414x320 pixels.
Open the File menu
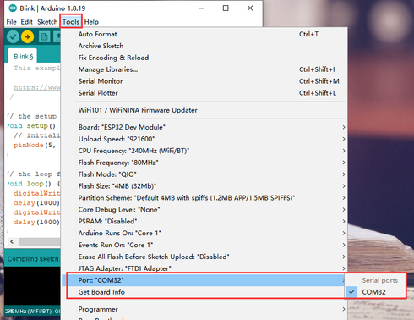coord(11,22)
